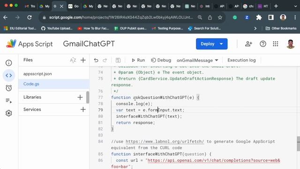Screen dimensions: 300x169
Task: Open the Help question mark icon
Action: click(263, 44)
